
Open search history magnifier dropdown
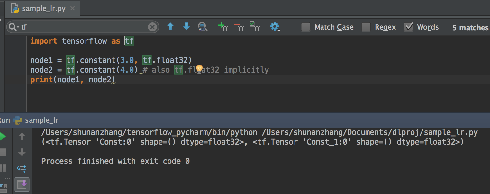(x=14, y=27)
